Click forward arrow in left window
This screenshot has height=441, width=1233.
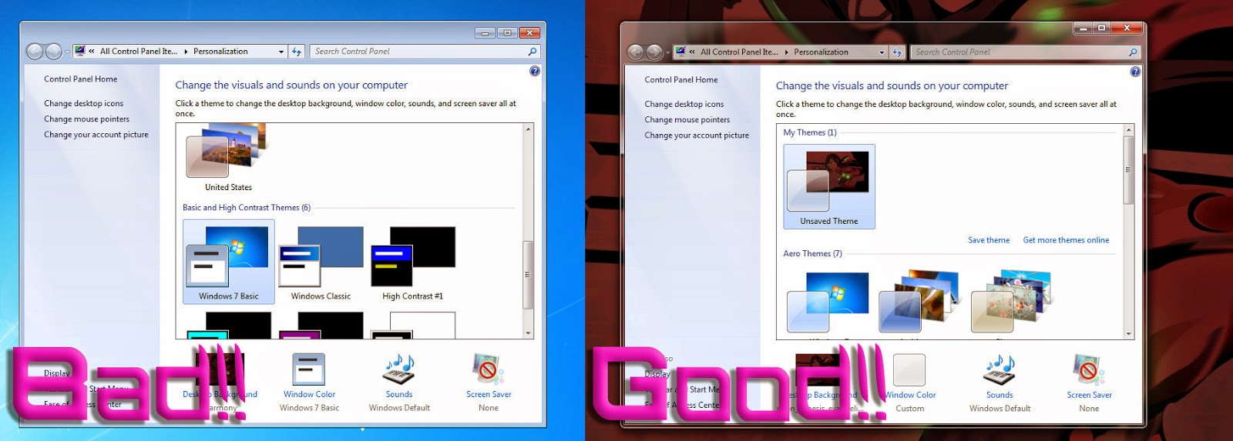[x=53, y=52]
